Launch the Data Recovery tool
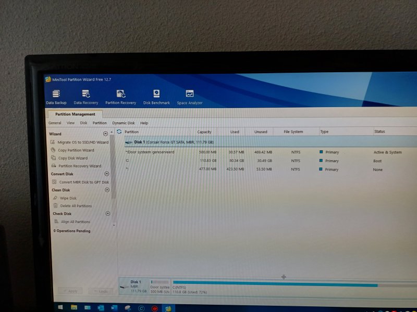The width and height of the screenshot is (417, 312). [86, 97]
